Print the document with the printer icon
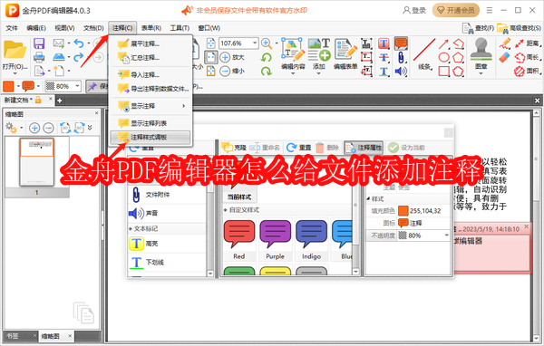Image resolution: width=544 pixels, height=346 pixels. [39, 57]
